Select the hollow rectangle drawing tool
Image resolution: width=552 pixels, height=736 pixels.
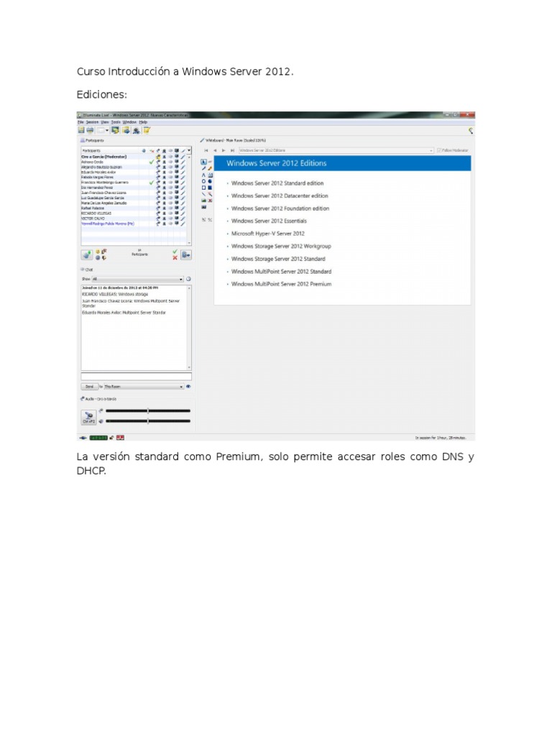point(203,188)
